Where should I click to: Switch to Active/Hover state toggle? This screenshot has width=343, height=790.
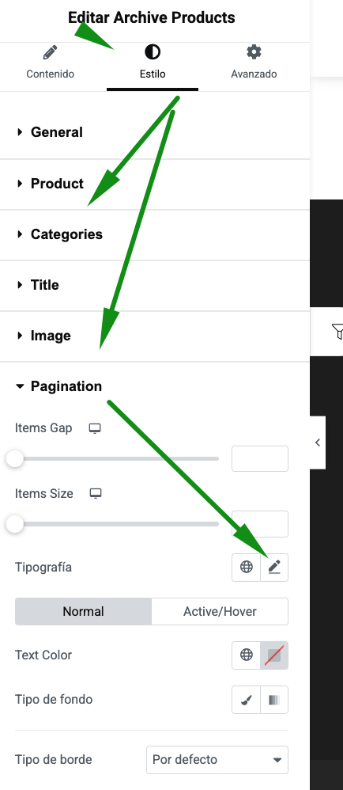pos(220,612)
